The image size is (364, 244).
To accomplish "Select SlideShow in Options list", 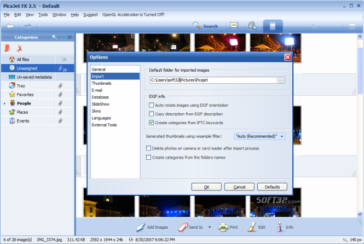I will (x=115, y=104).
